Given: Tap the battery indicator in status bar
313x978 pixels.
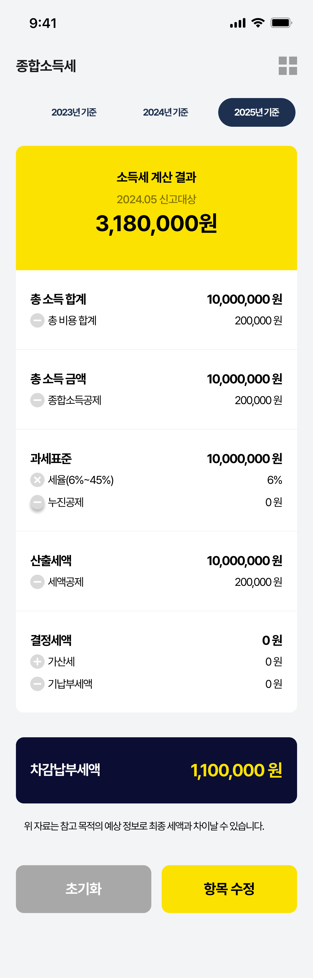Looking at the screenshot, I should tap(281, 23).
